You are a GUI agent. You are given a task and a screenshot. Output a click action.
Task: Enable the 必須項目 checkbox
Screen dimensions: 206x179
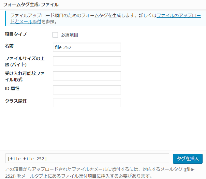point(55,35)
